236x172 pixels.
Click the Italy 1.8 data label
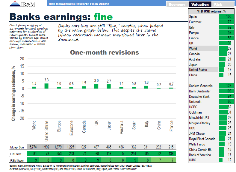pos(146,82)
